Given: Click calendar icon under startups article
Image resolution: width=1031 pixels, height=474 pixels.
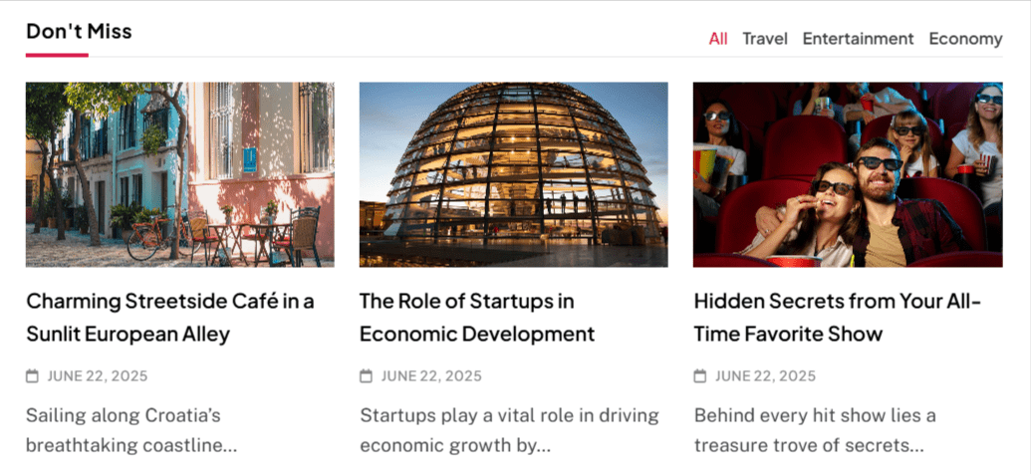Looking at the screenshot, I should (366, 376).
